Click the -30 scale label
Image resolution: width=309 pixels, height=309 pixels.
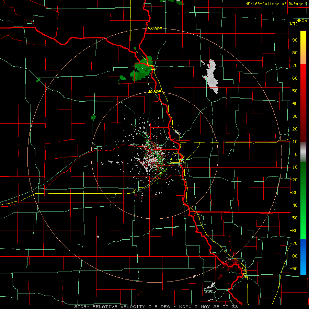click(x=294, y=193)
